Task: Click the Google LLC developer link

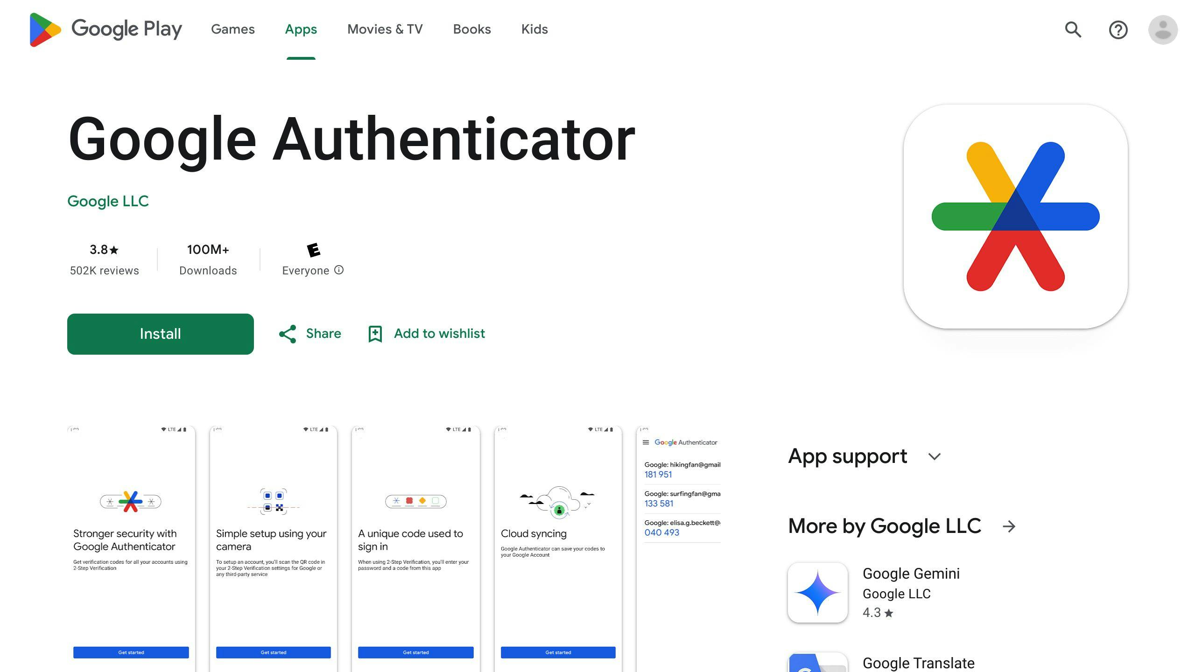Action: [x=107, y=201]
